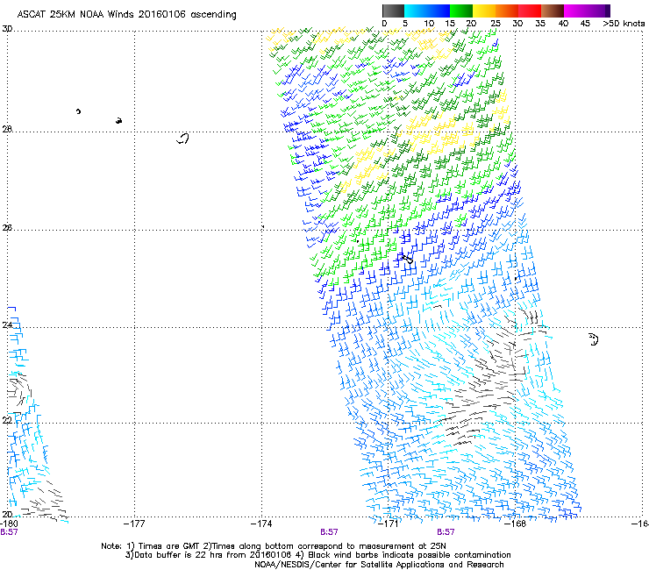Click the note line starting 'Note: 1) Times are GMT'

point(273,546)
